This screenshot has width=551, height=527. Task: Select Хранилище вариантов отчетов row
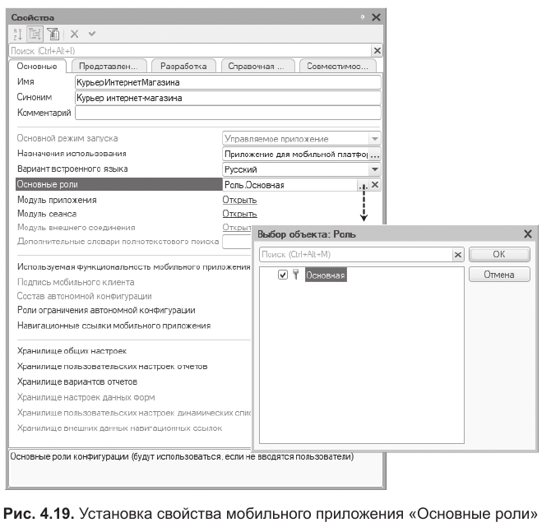pyautogui.click(x=77, y=381)
